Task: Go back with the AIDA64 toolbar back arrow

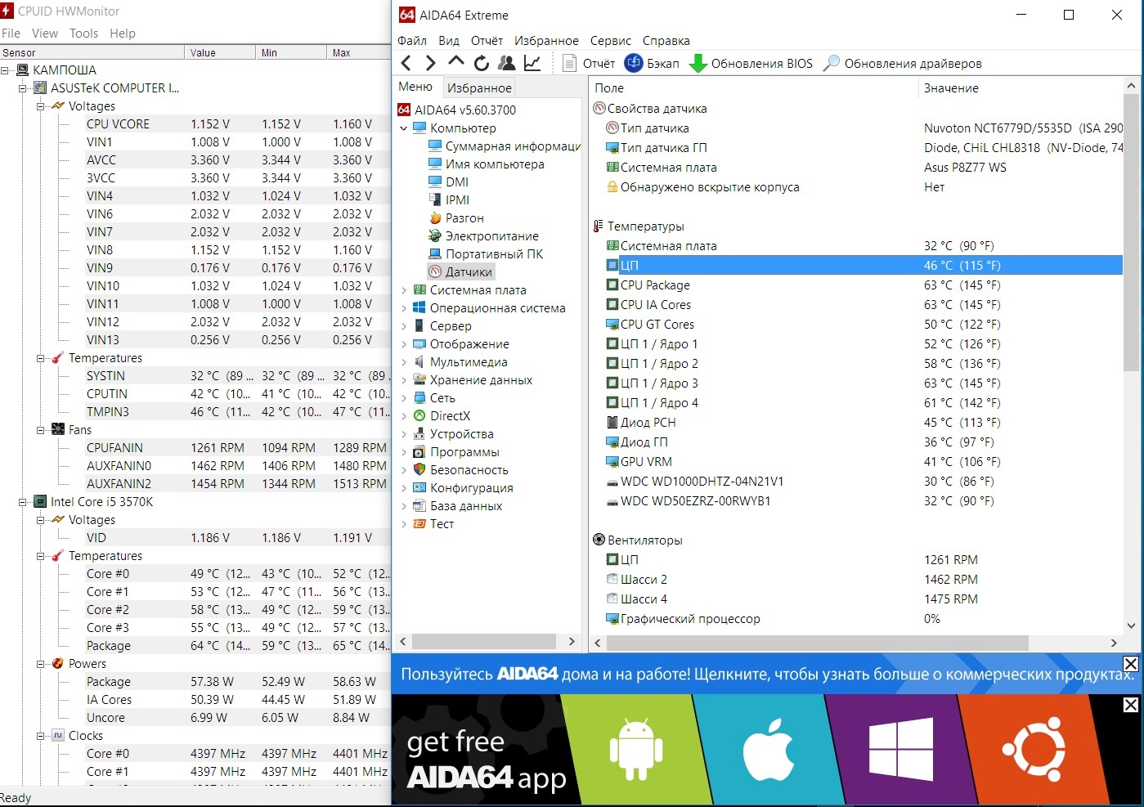Action: point(406,63)
